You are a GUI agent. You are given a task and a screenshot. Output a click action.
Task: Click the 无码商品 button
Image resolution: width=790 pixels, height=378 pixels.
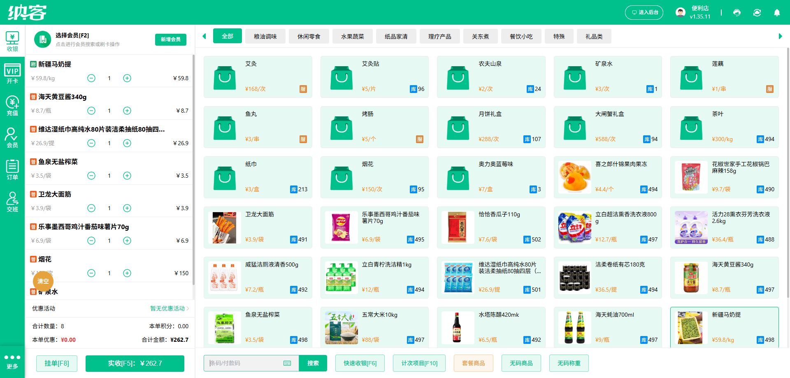(x=521, y=363)
